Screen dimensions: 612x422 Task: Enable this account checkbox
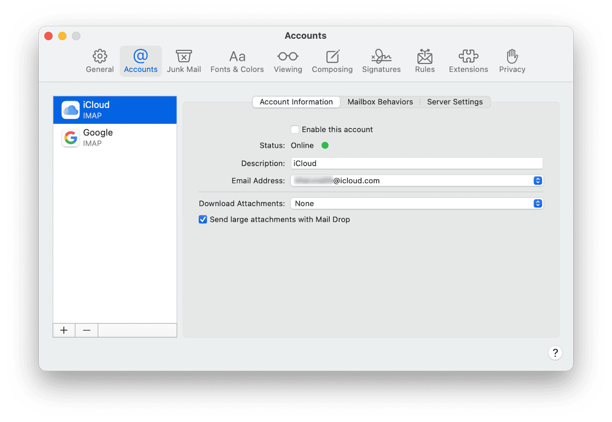(295, 129)
